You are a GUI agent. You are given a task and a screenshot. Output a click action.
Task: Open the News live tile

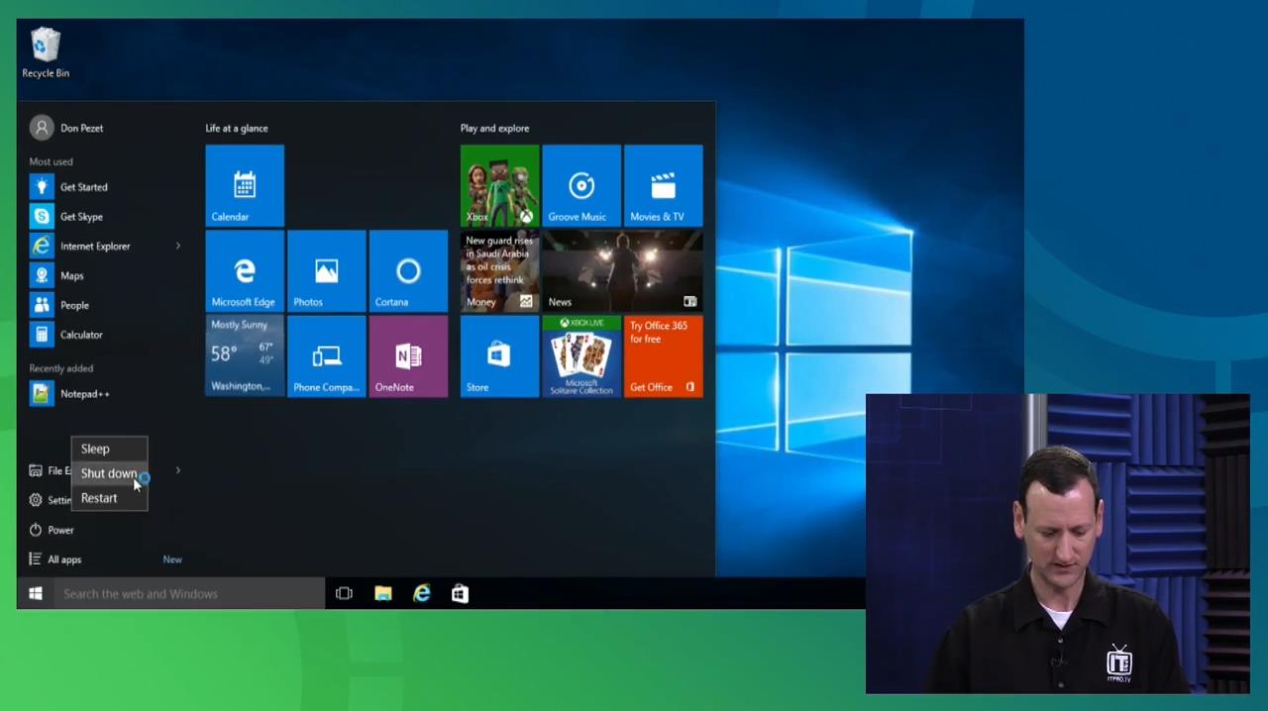click(x=622, y=271)
